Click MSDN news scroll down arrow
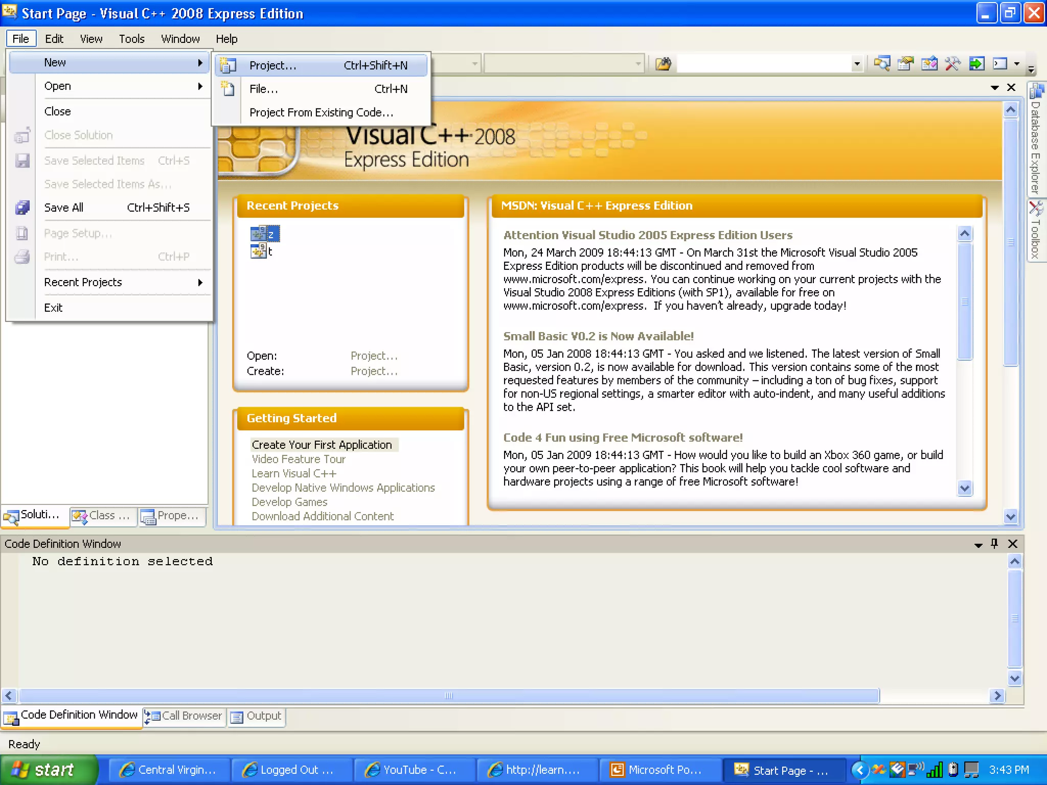The height and width of the screenshot is (785, 1047). pyautogui.click(x=965, y=488)
